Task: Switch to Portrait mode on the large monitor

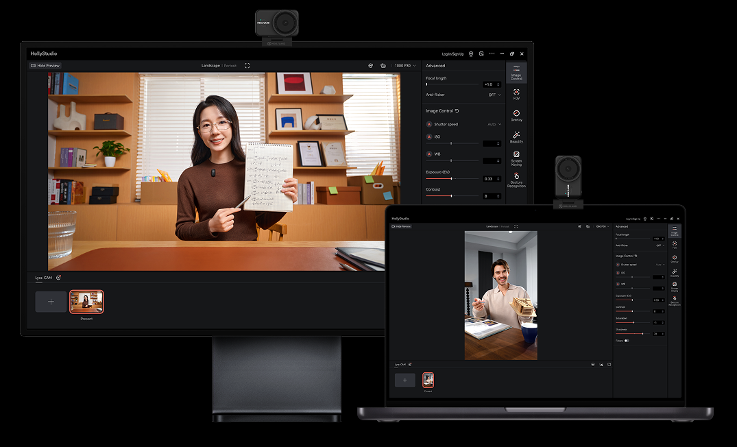Action: (230, 66)
